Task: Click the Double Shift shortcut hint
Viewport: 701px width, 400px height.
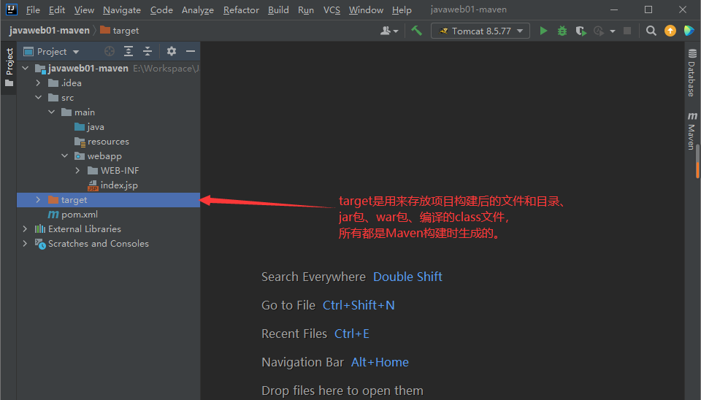Action: pyautogui.click(x=407, y=277)
